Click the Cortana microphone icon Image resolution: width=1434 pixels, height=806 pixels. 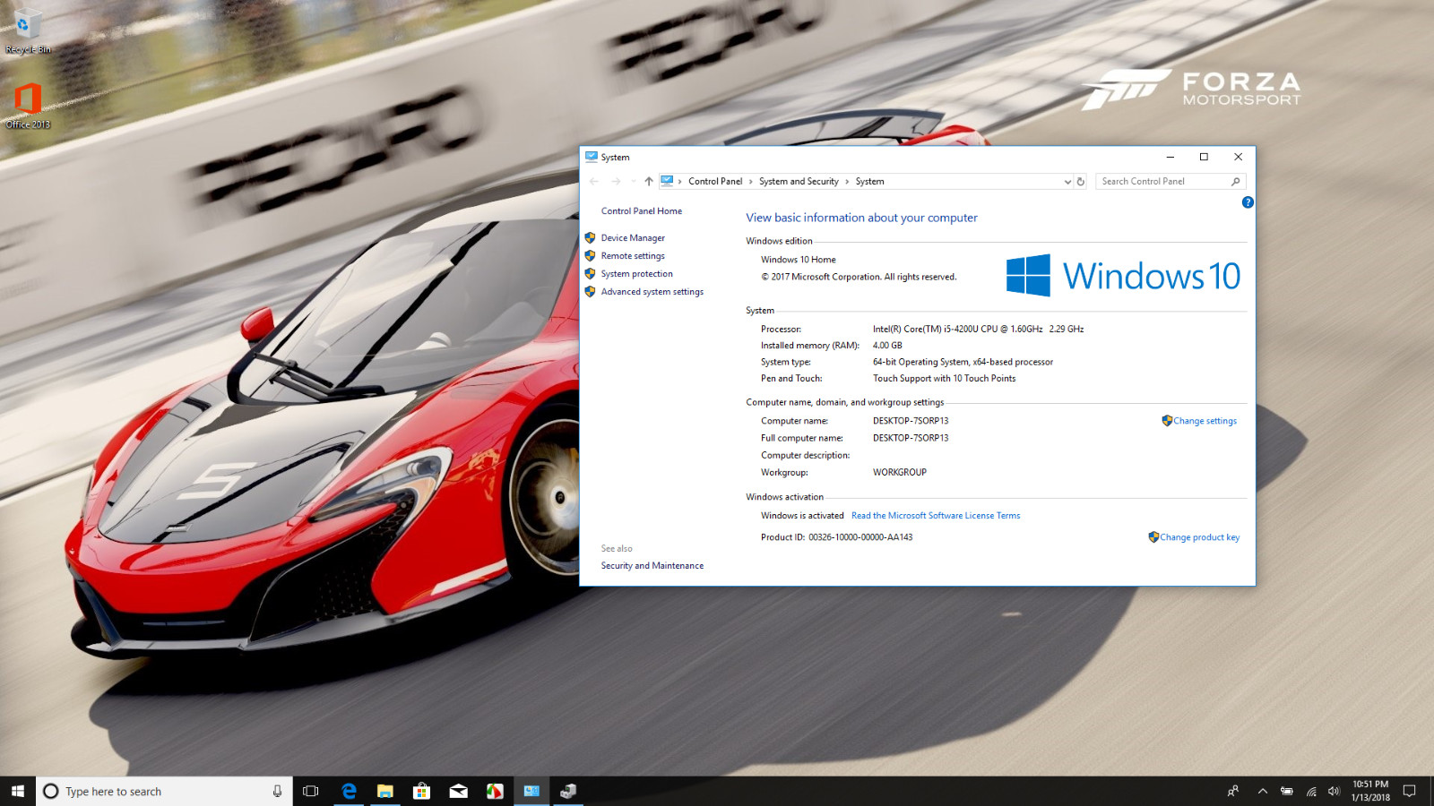[x=277, y=791]
